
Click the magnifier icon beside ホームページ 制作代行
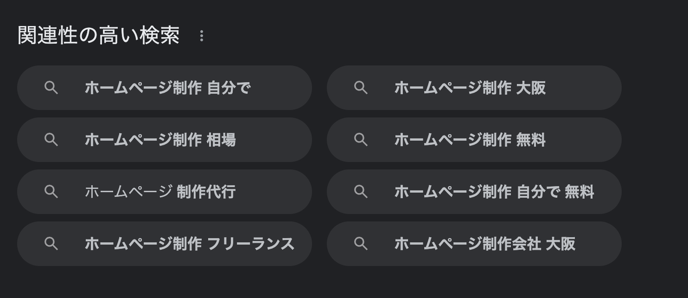[x=51, y=192]
